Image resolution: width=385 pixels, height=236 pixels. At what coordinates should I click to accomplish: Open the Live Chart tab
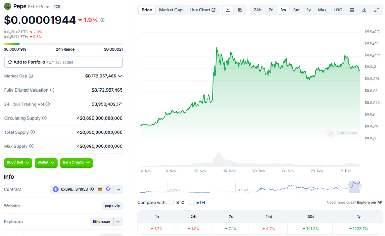coord(202,10)
